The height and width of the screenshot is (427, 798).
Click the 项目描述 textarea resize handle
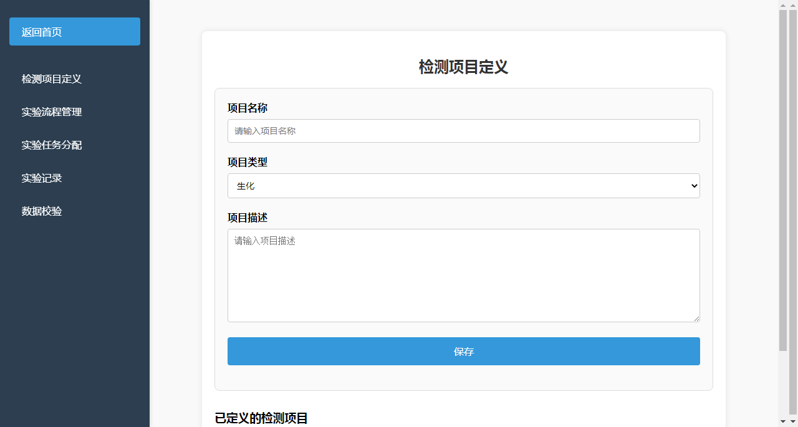(x=696, y=318)
